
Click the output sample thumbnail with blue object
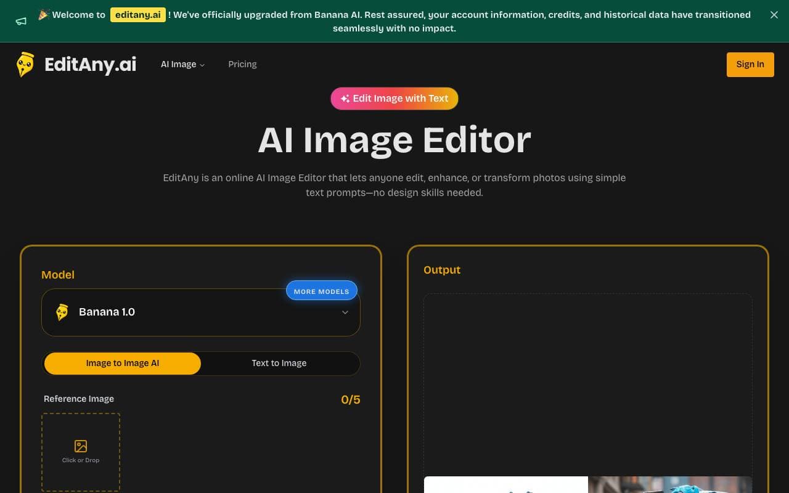pos(670,484)
